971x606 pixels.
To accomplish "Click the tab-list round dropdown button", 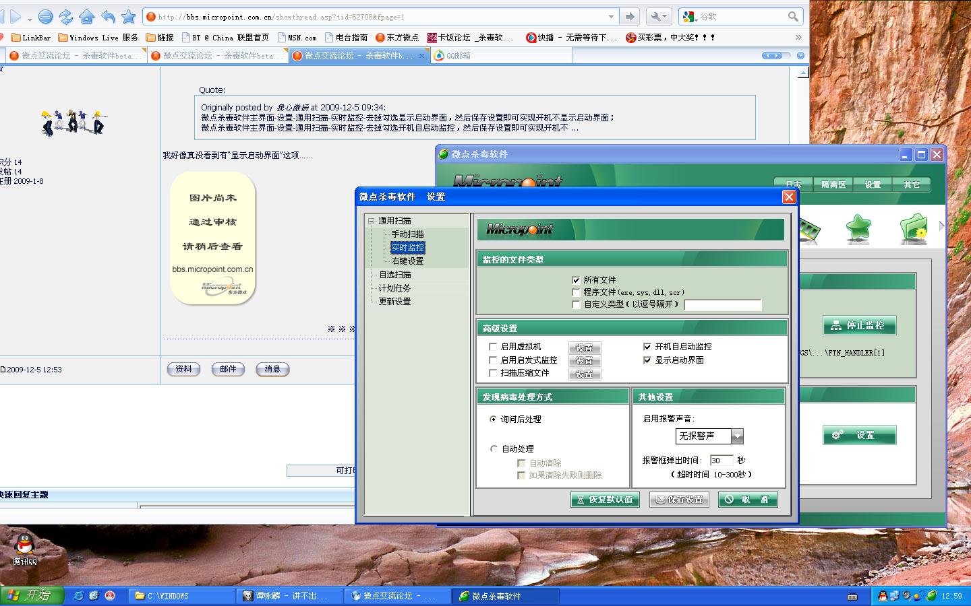I will click(x=800, y=56).
